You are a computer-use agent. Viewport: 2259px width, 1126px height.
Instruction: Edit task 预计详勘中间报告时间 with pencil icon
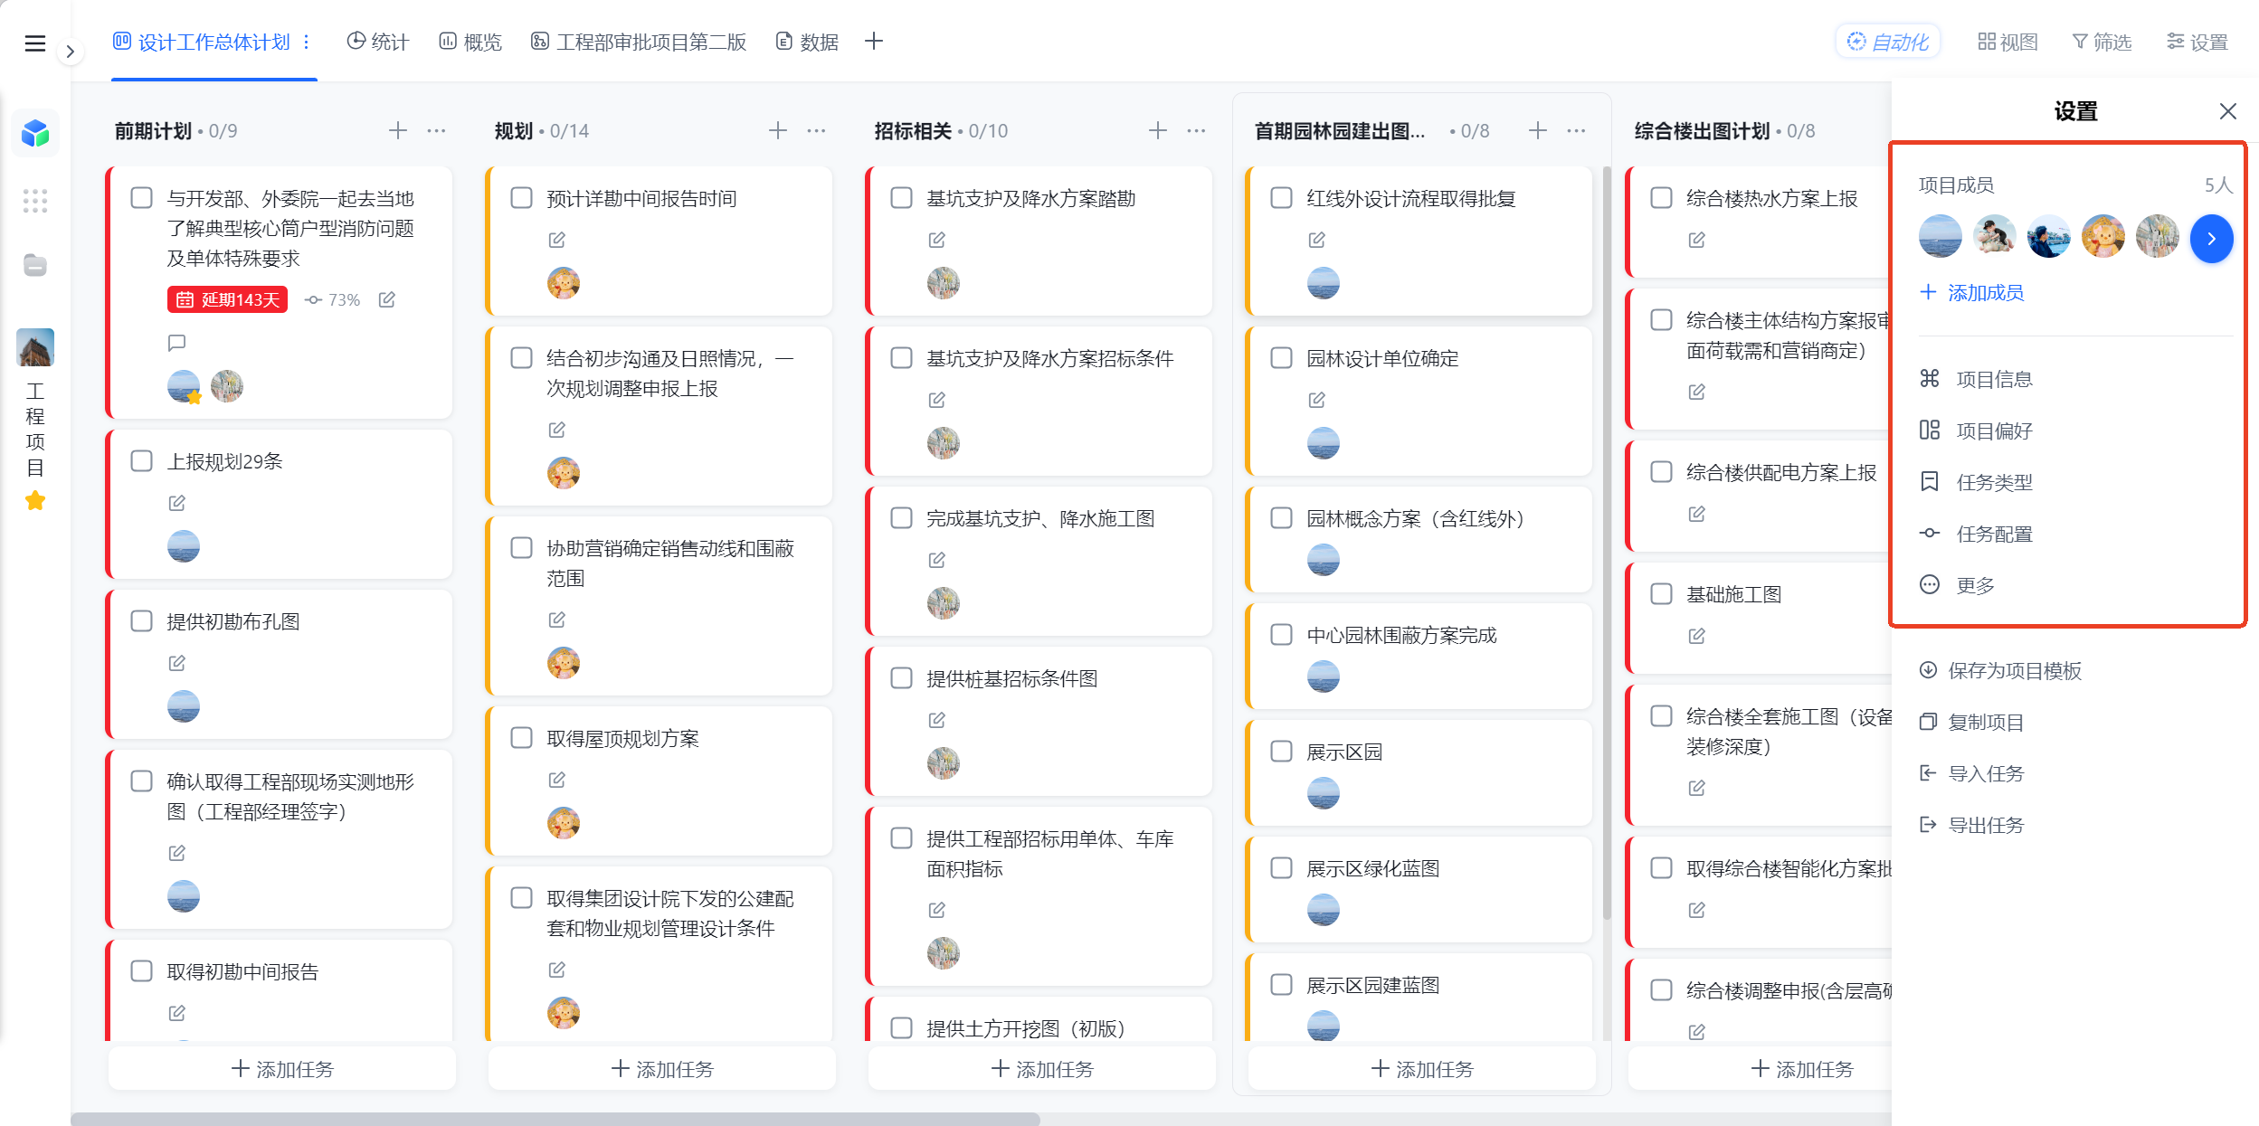point(556,240)
